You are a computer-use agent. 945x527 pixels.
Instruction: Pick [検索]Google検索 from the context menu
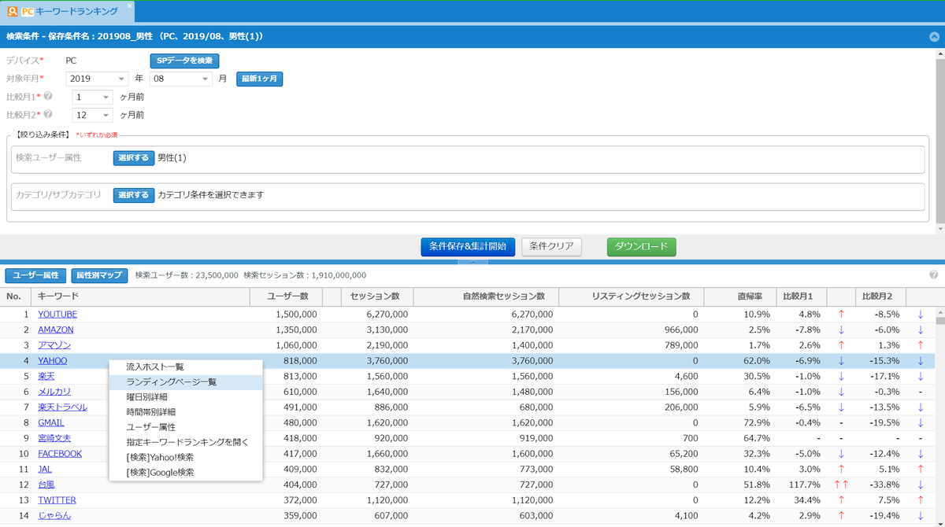tap(160, 473)
